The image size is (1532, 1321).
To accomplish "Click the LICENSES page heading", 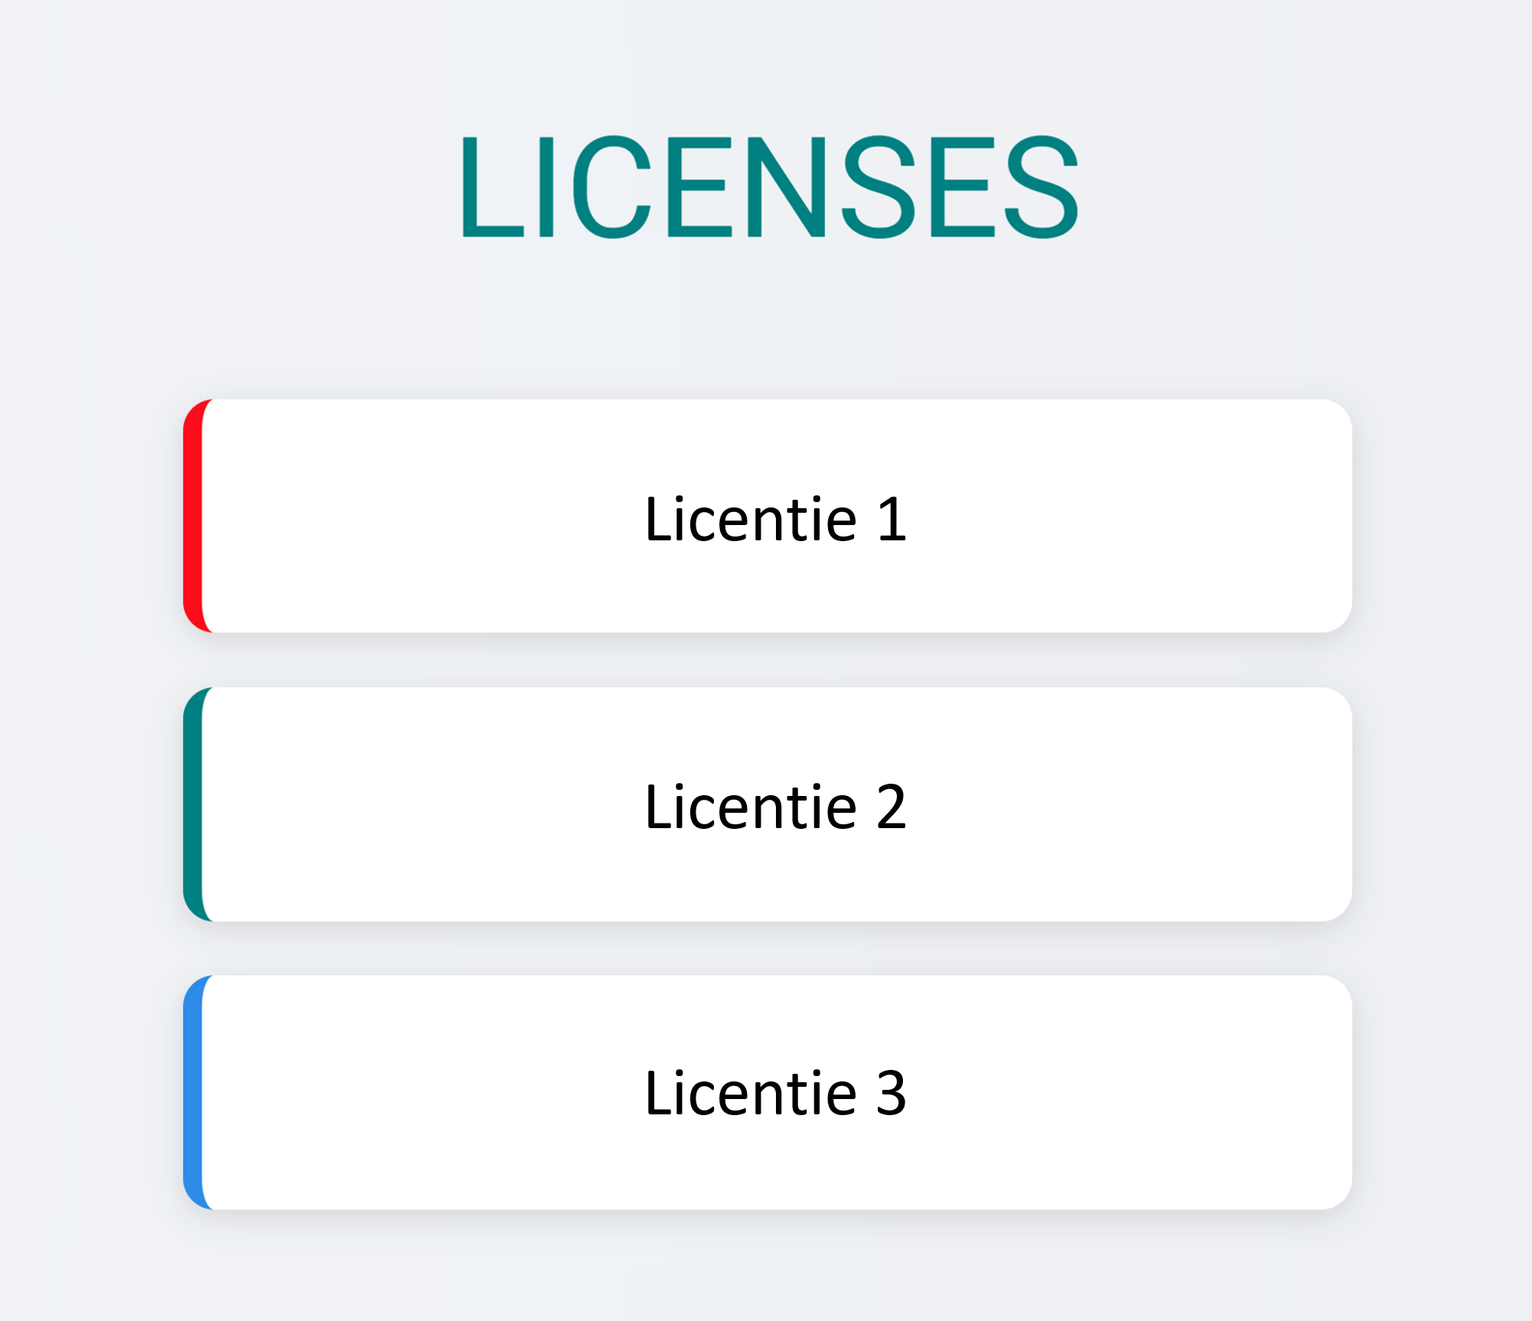I will point(768,186).
